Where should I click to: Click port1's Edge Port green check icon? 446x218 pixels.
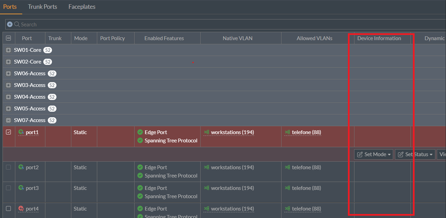(x=140, y=132)
